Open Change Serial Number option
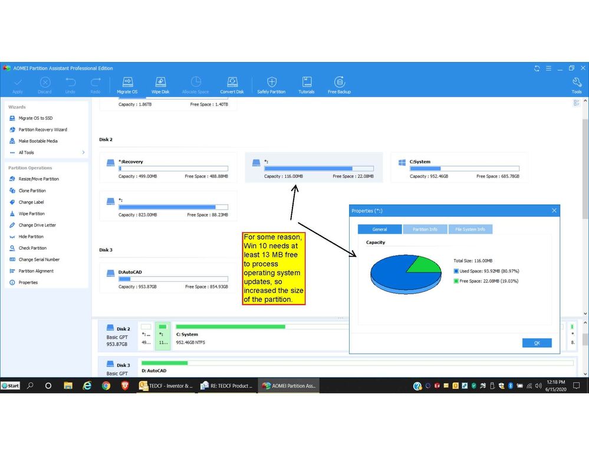Image resolution: width=589 pixels, height=455 pixels. pyautogui.click(x=39, y=259)
